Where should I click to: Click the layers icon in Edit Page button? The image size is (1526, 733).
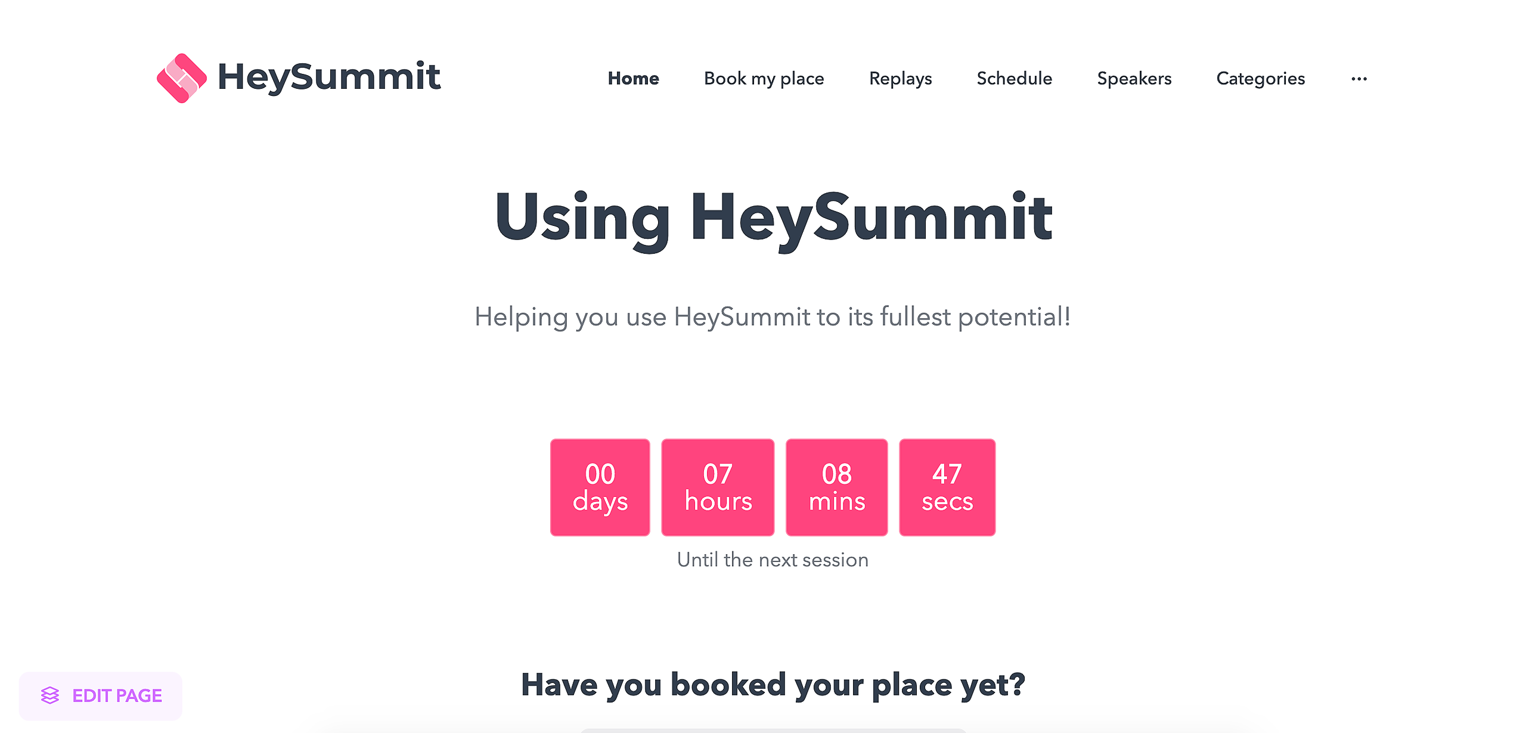(50, 695)
